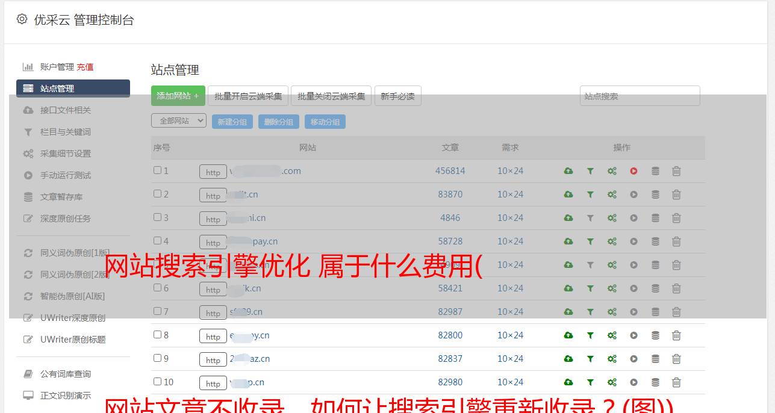Click the http protocol selector in row 8

pos(213,336)
